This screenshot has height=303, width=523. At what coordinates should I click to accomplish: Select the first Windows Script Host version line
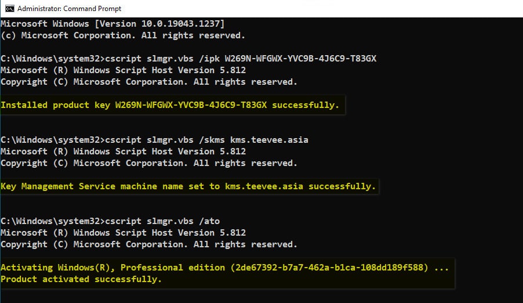coord(124,70)
